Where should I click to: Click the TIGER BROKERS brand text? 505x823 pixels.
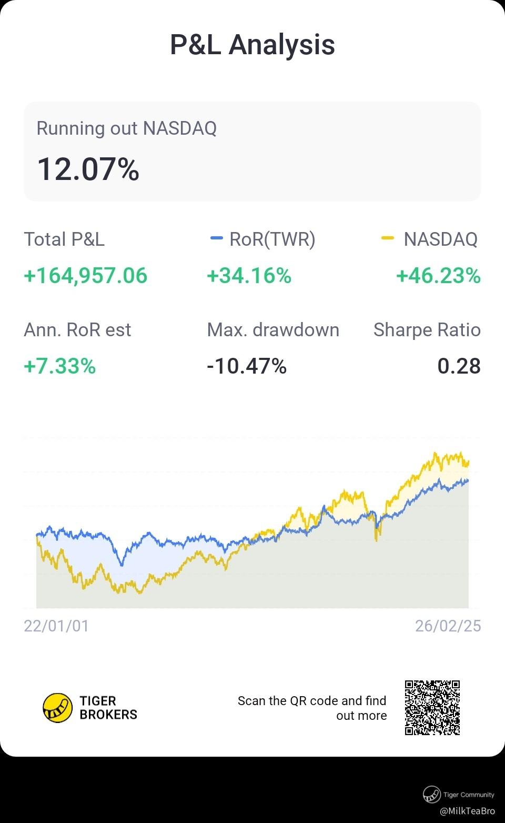tap(108, 708)
